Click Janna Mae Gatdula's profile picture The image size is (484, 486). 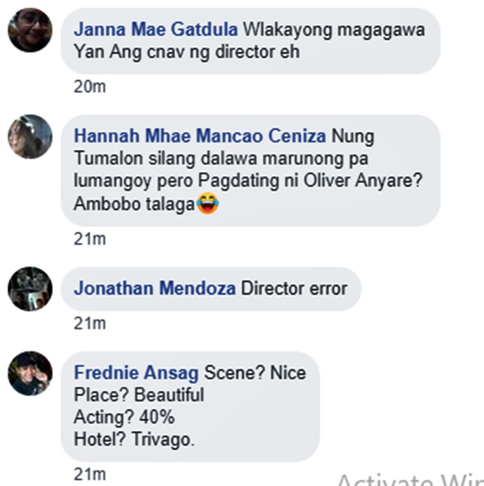pyautogui.click(x=30, y=30)
